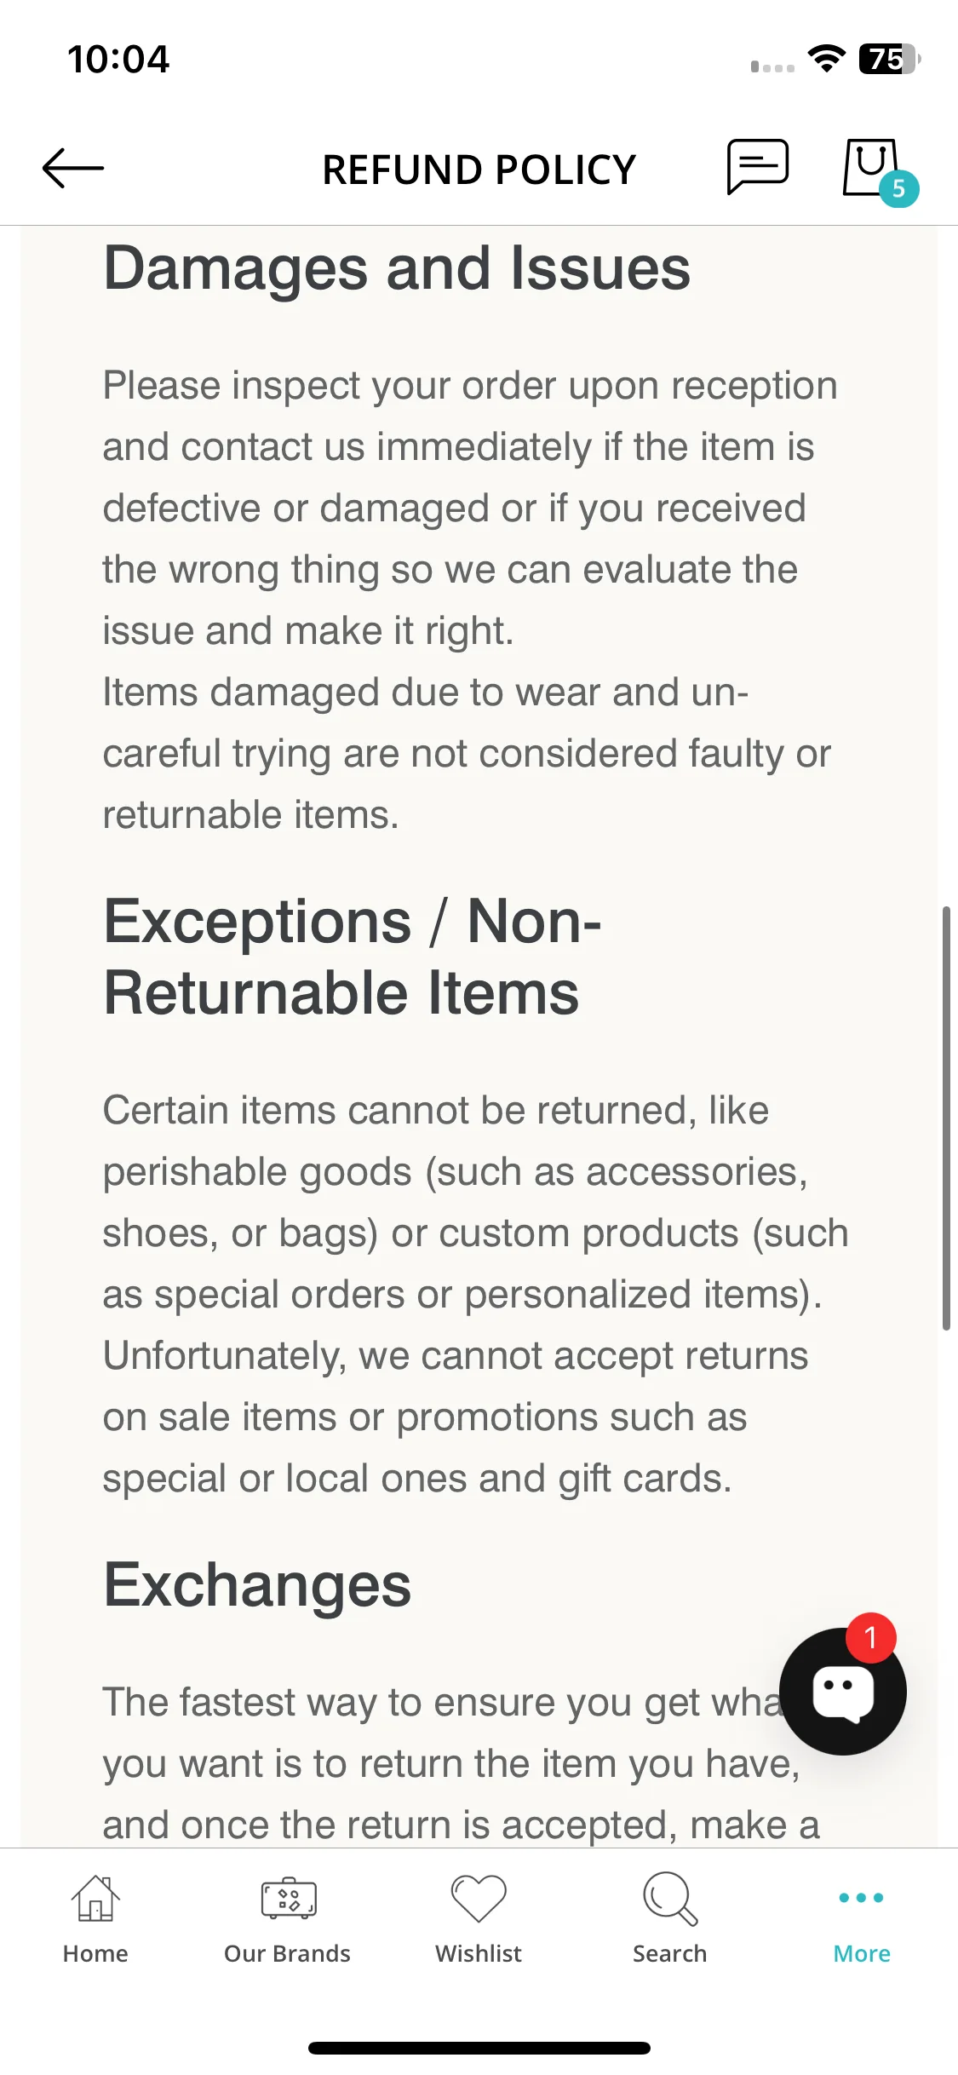This screenshot has width=958, height=2075.
Task: Tap the cart badge showing 5
Action: coord(898,189)
